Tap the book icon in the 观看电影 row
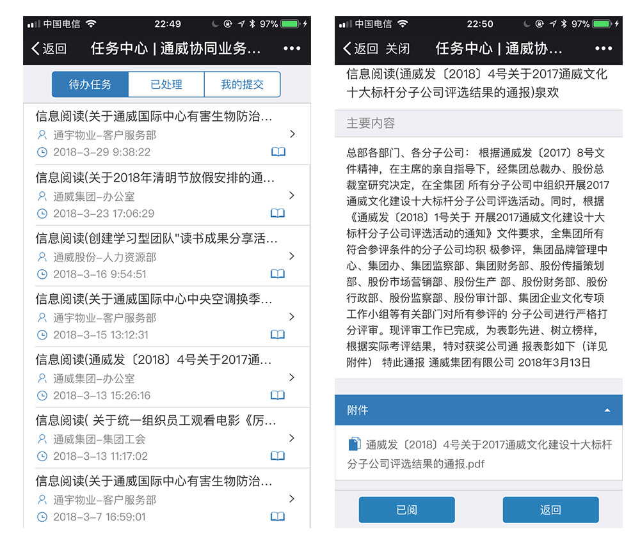640x550 pixels. [x=278, y=456]
